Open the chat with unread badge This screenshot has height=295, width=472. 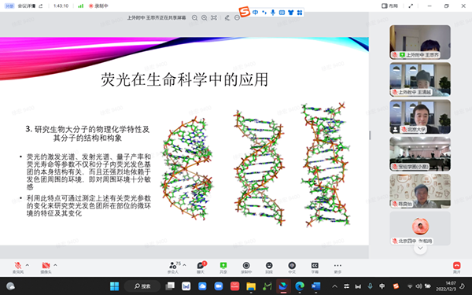point(201,267)
